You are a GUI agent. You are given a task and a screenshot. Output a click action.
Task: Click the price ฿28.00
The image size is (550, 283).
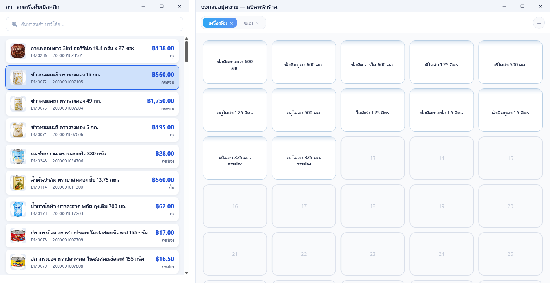pos(165,154)
